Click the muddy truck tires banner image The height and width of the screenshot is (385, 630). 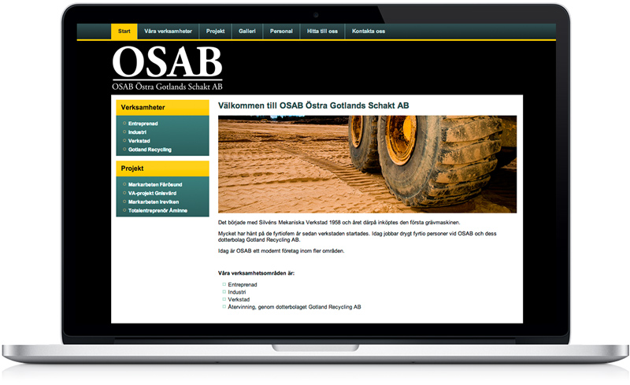tap(367, 165)
